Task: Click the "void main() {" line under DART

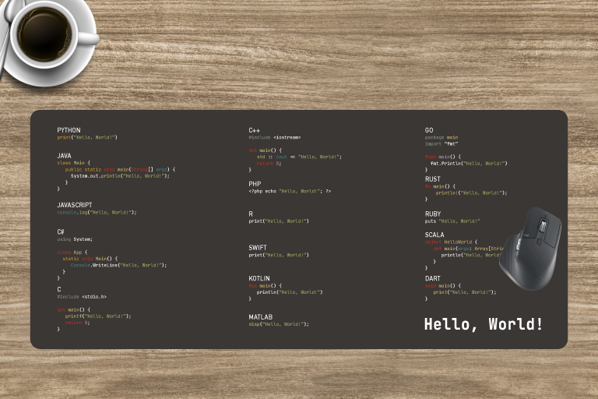Action: pyautogui.click(x=443, y=285)
